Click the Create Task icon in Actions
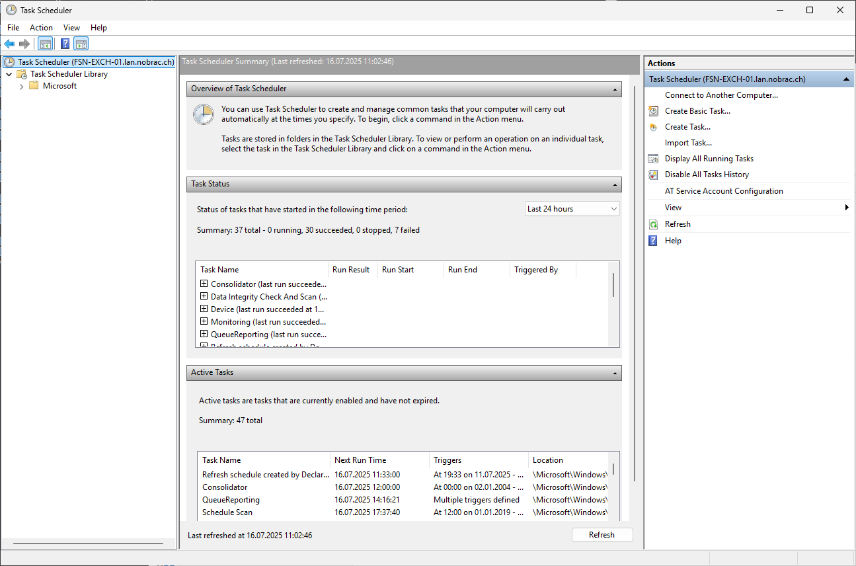 (x=653, y=127)
